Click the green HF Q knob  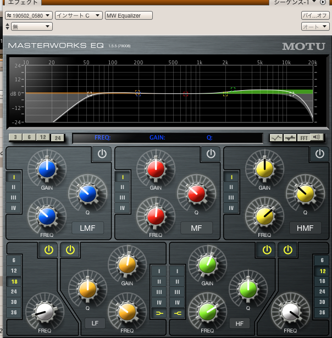pos(248,289)
